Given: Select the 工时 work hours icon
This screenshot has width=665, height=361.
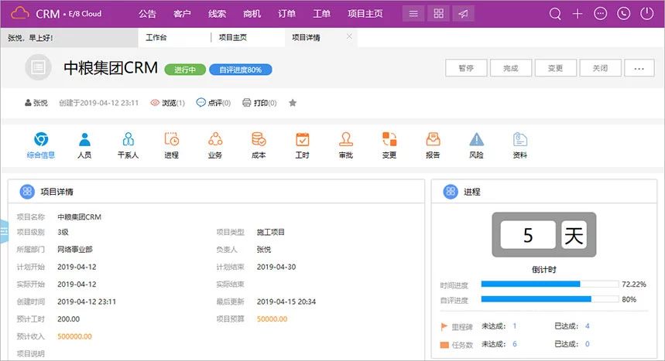Looking at the screenshot, I should coord(302,145).
